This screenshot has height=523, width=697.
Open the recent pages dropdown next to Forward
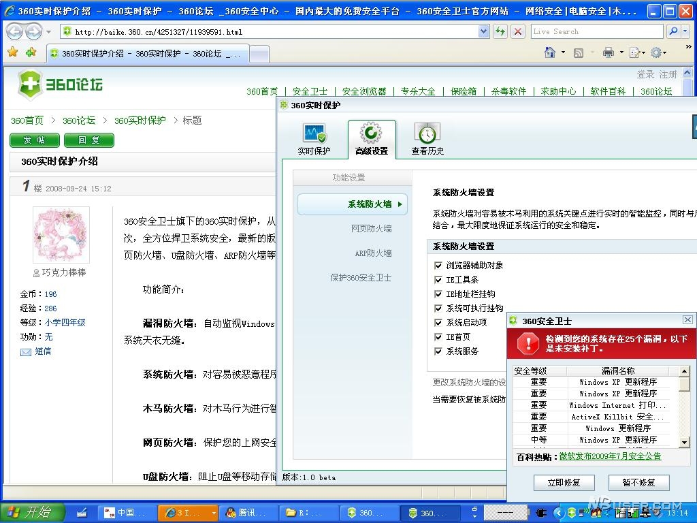(x=48, y=31)
